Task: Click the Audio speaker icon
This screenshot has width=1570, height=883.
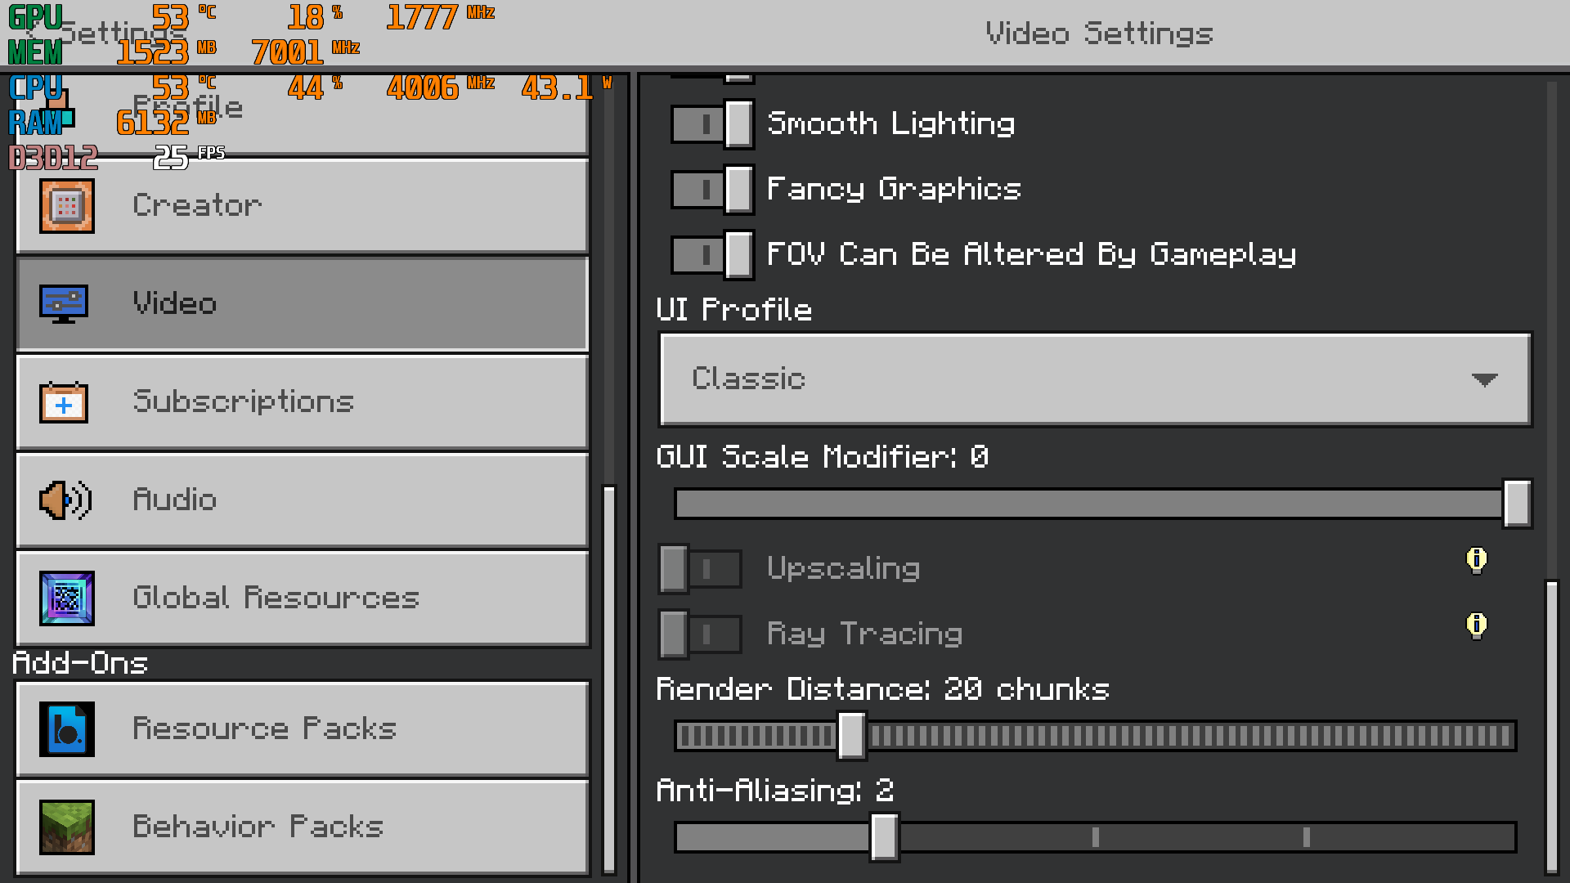Action: (65, 500)
